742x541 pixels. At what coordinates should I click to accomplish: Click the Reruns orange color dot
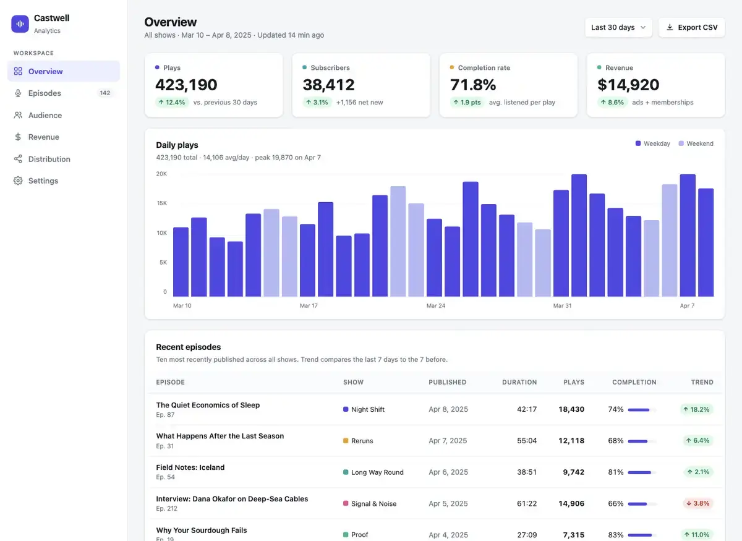tap(346, 441)
